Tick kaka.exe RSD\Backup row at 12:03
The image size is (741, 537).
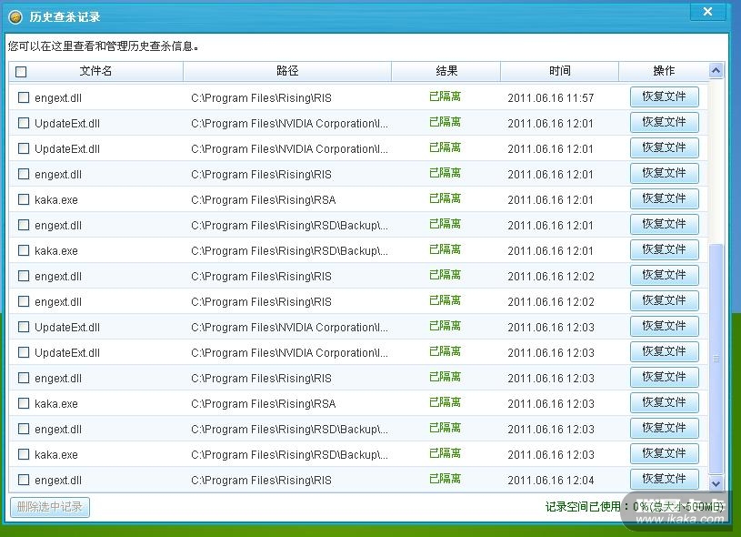pos(23,454)
